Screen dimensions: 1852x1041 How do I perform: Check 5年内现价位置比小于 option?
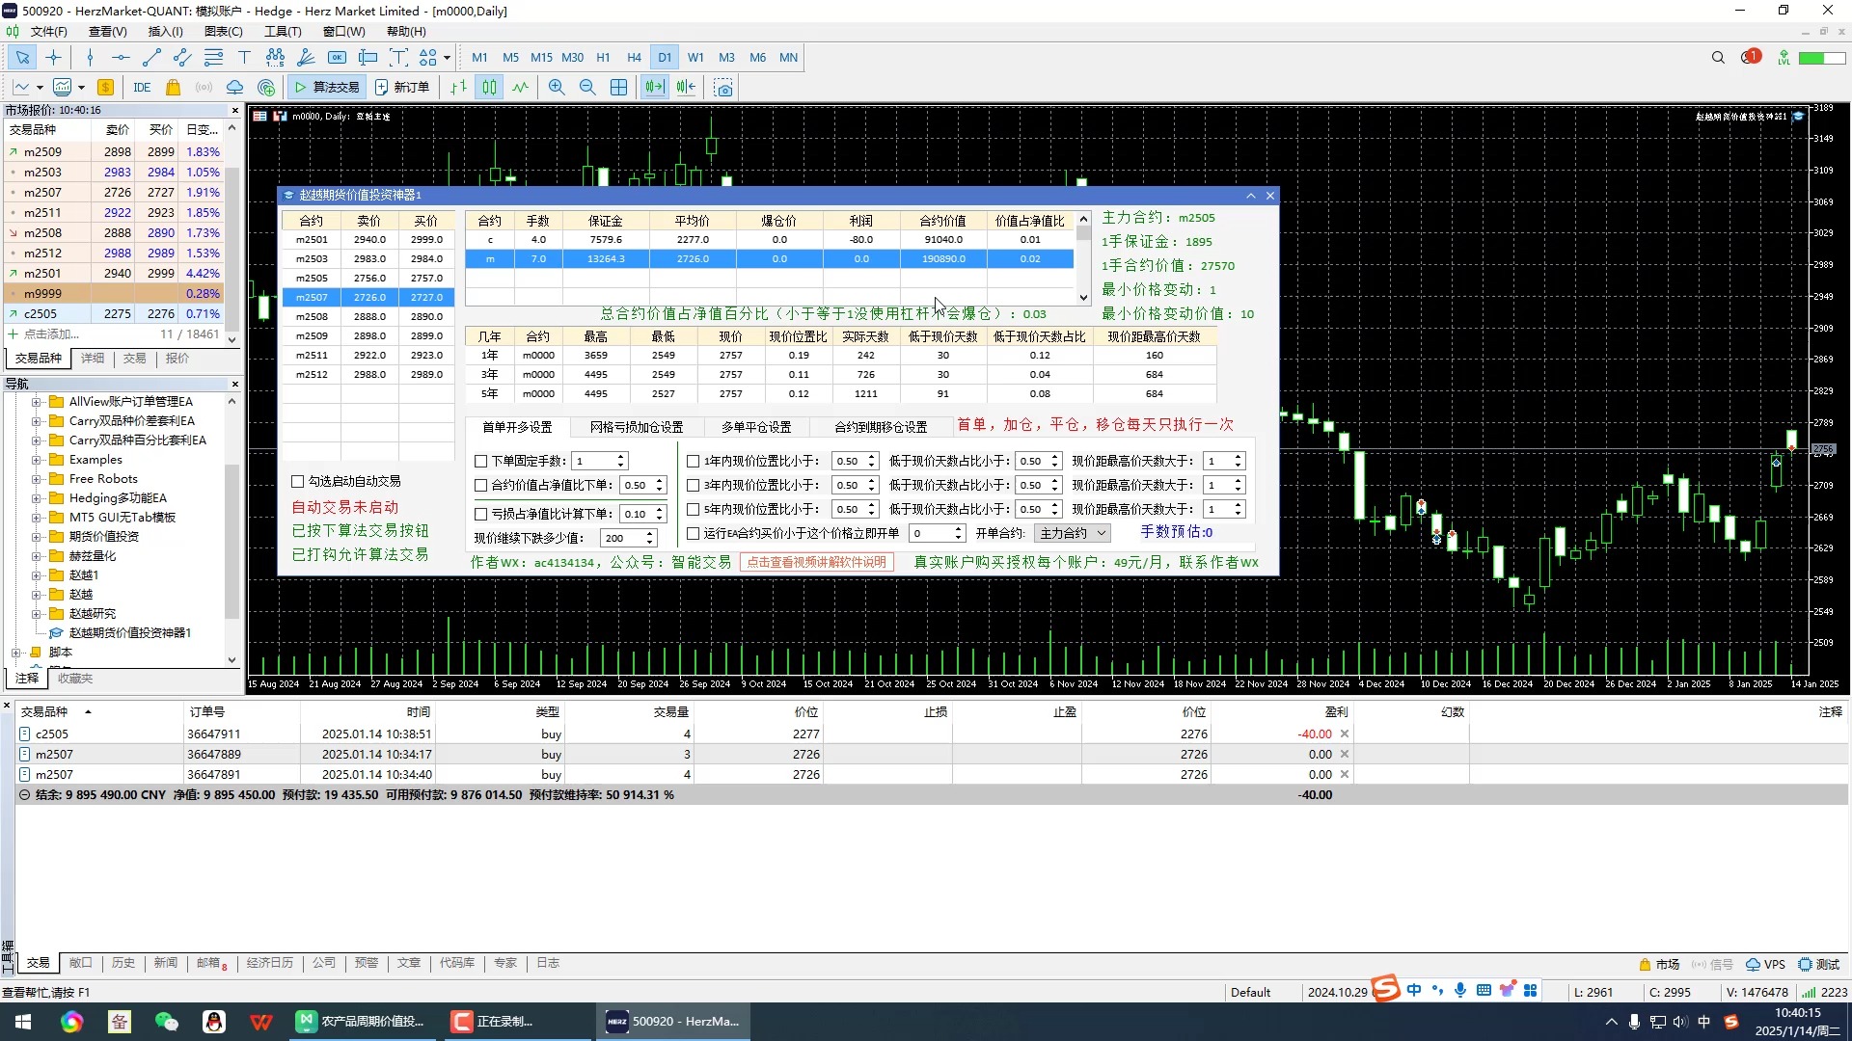point(693,509)
